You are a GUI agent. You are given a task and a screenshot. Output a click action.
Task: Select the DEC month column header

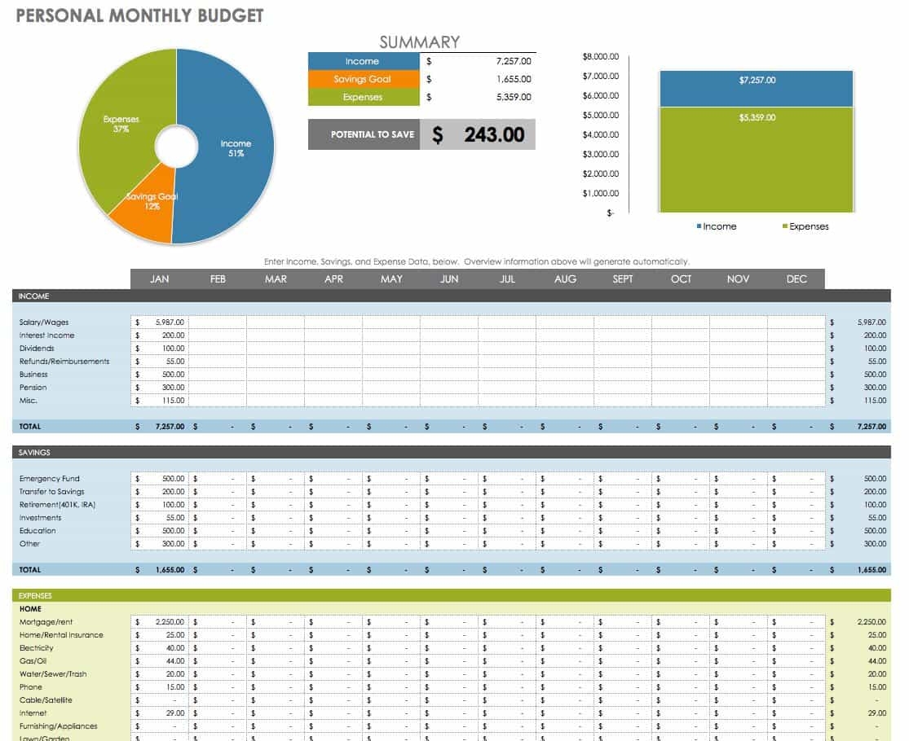click(x=796, y=278)
